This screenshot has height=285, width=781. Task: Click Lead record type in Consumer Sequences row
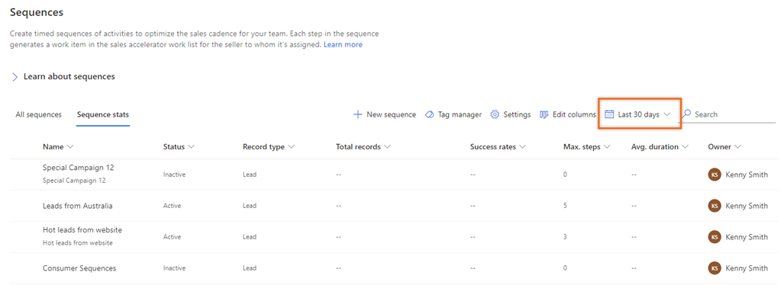(x=250, y=268)
